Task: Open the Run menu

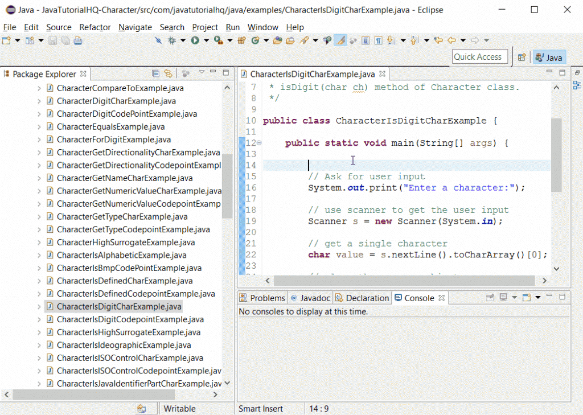Action: pos(233,27)
